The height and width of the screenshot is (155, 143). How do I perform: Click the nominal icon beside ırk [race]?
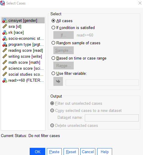(5, 33)
